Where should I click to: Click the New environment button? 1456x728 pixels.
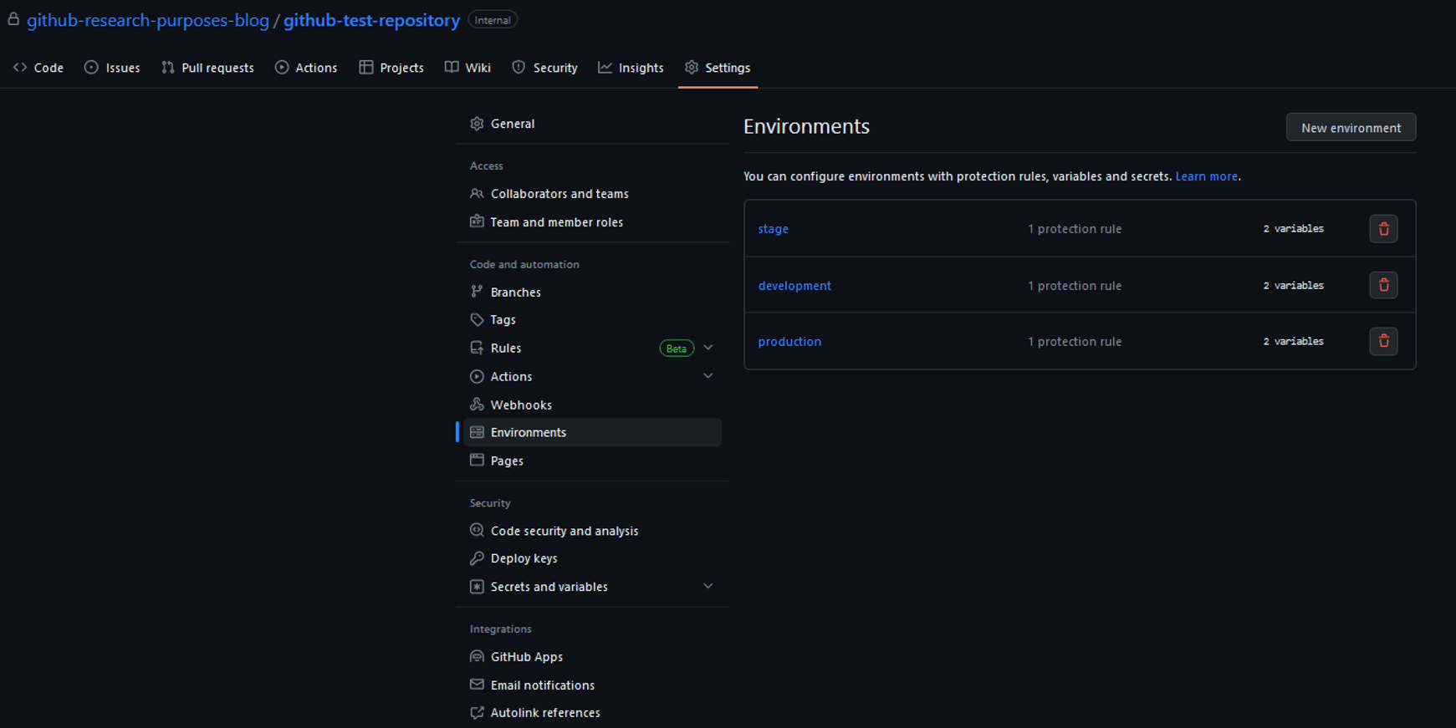tap(1350, 128)
